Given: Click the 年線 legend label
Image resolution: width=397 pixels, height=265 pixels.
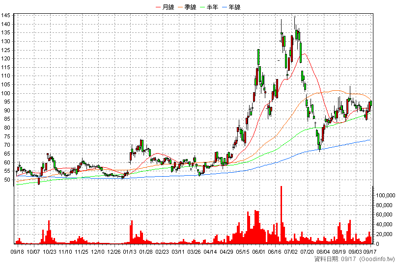Looking at the screenshot, I should click(234, 7).
